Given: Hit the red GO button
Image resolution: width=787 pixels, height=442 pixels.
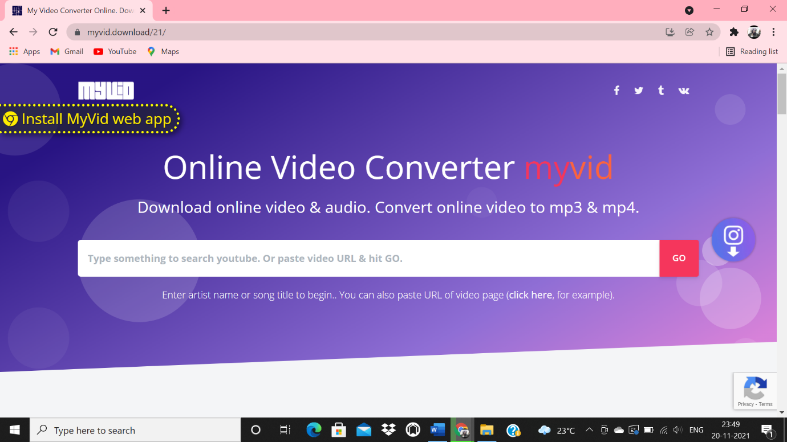Looking at the screenshot, I should click(679, 258).
